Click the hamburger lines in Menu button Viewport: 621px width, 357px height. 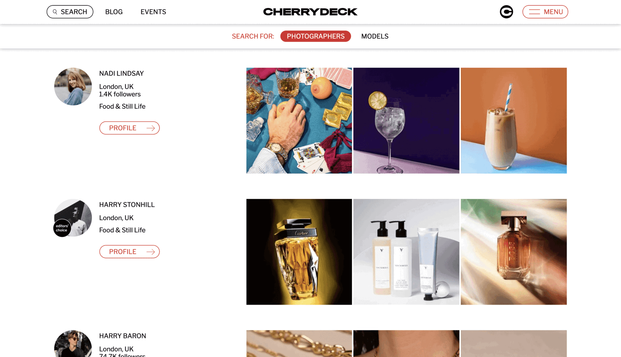click(534, 12)
